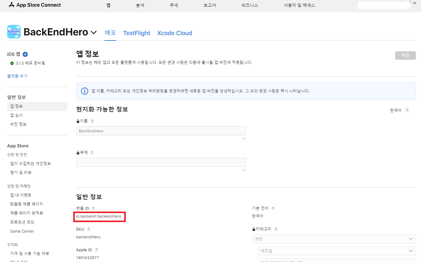The height and width of the screenshot is (262, 421).
Task: Open 프로모션 코드 in sidebar
Action: (x=22, y=222)
